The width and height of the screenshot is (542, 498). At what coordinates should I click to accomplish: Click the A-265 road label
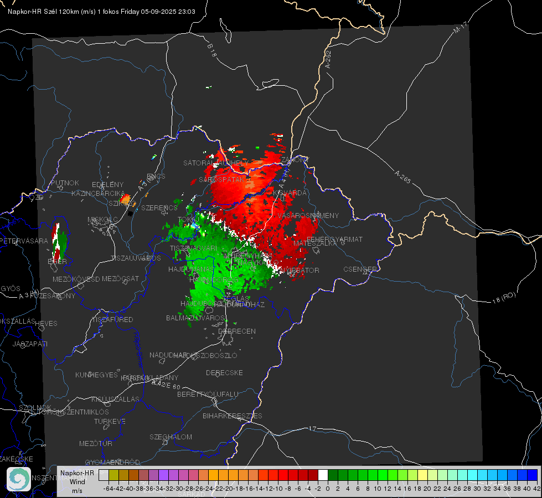(402, 177)
